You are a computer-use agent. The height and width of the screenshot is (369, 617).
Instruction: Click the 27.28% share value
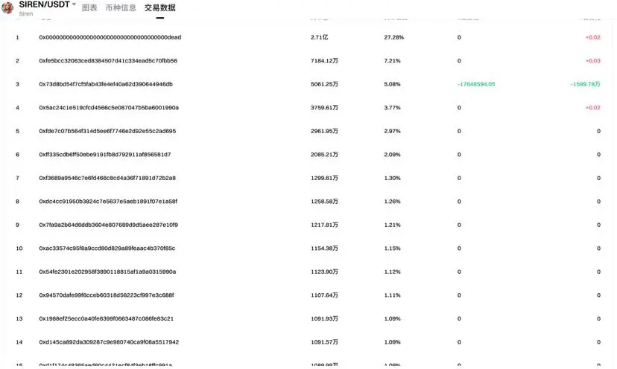pos(394,37)
